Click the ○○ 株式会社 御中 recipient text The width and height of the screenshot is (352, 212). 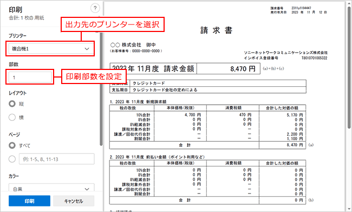click(133, 45)
